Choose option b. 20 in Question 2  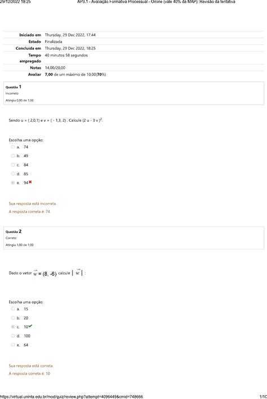[13, 318]
